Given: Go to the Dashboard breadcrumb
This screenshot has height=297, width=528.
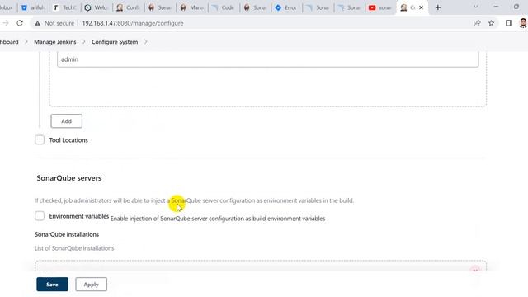Looking at the screenshot, I should click(x=9, y=42).
